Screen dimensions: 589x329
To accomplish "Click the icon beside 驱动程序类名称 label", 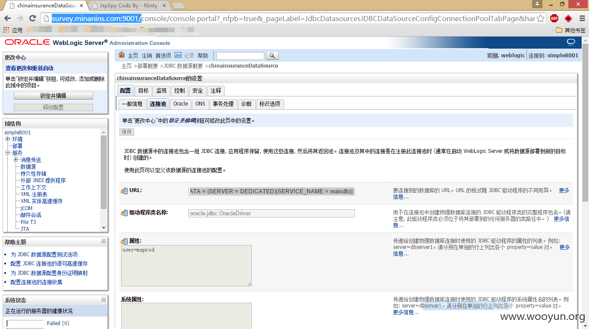I will (x=124, y=213).
